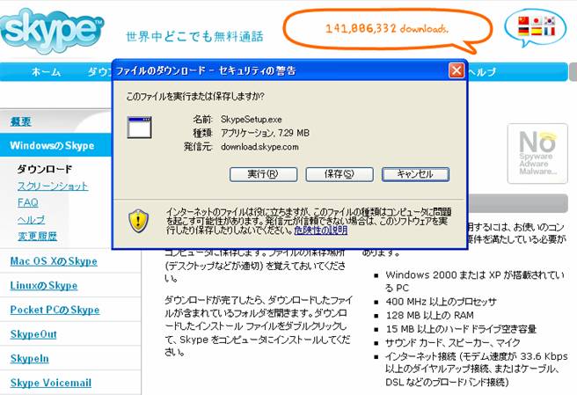Image resolution: width=577 pixels, height=395 pixels.
Task: Select the South Korean flag icon
Action: coord(549,20)
